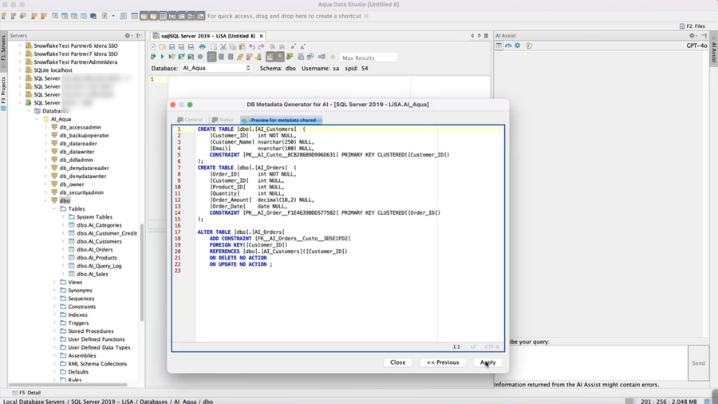This screenshot has width=718, height=404.
Task: Open the Database AI_Aqua dropdown
Action: click(x=216, y=69)
